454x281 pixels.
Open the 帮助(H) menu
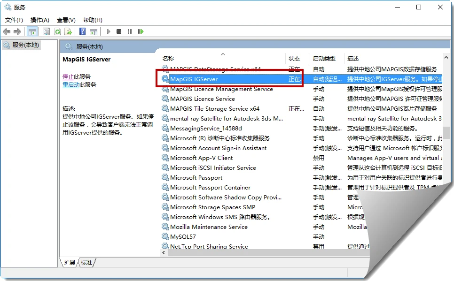[x=93, y=20]
